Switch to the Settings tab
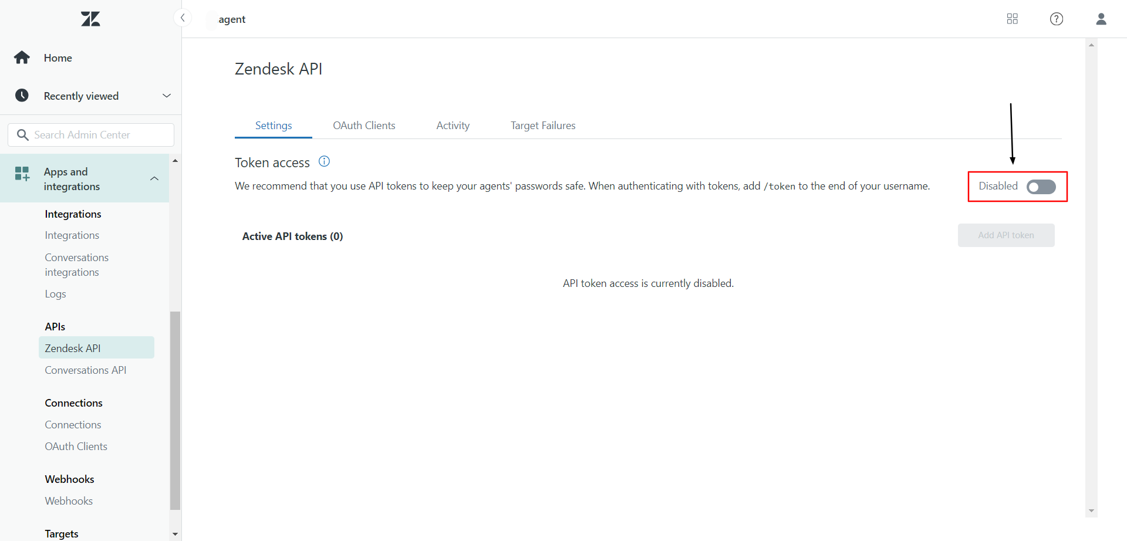The height and width of the screenshot is (541, 1127). click(x=274, y=126)
